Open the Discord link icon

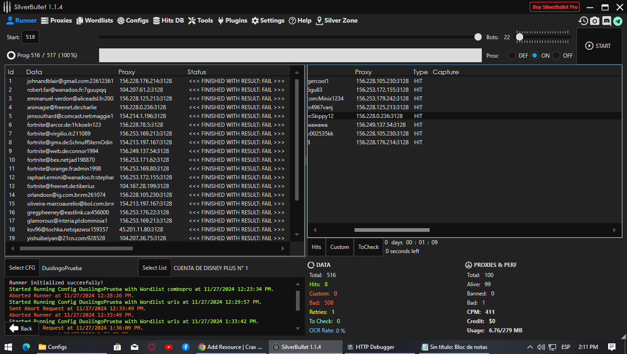click(x=607, y=21)
